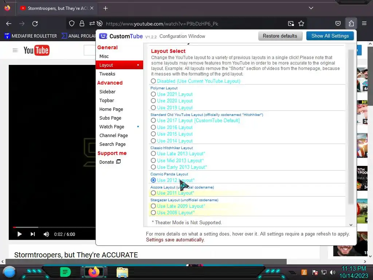Click the padlock site security icon
373x280 pixels.
point(82,23)
